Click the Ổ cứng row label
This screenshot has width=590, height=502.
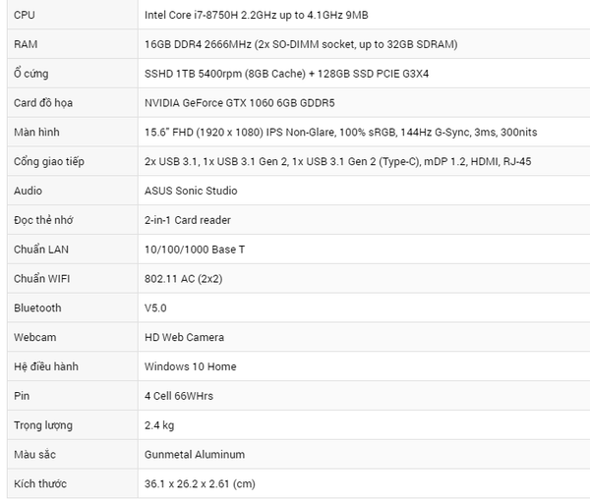pos(31,74)
